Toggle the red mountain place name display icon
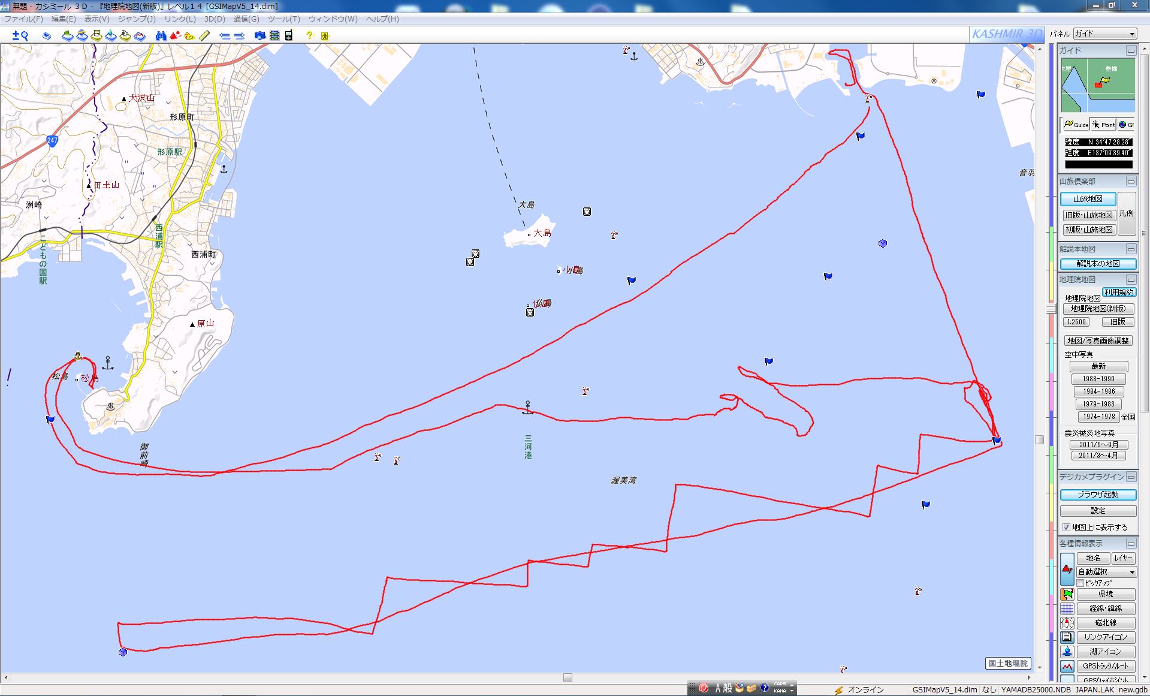 point(1067,569)
